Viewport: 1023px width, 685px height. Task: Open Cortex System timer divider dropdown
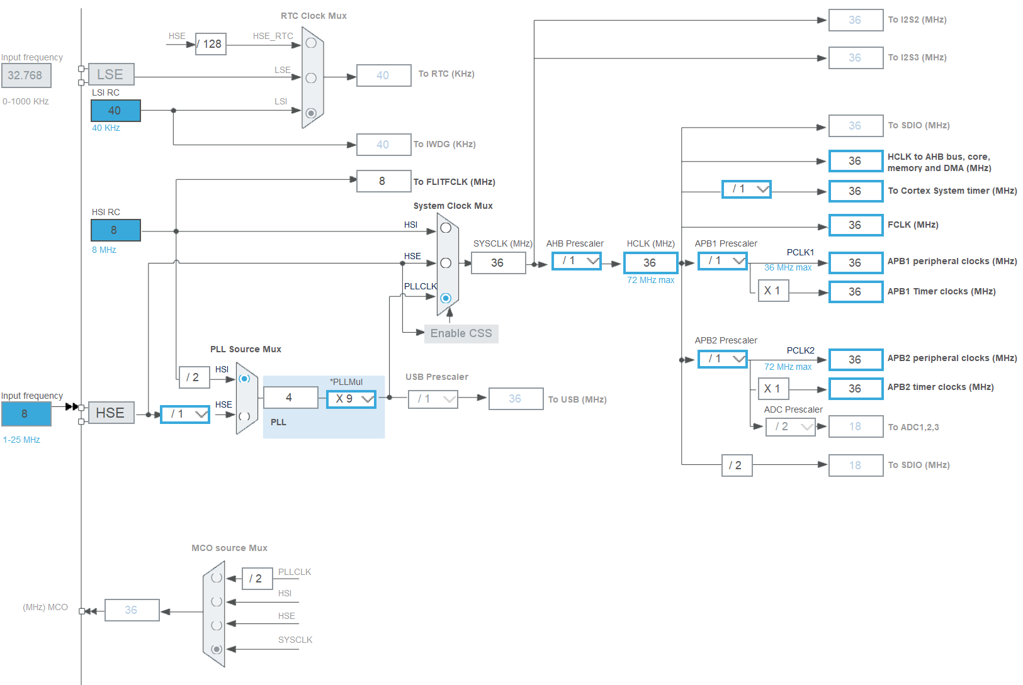coord(747,189)
